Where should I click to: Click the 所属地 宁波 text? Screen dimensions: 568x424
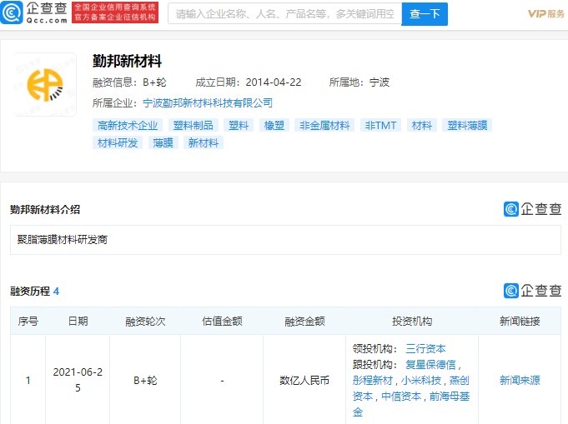click(359, 82)
